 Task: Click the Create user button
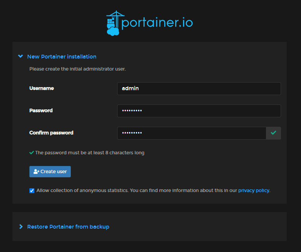(50, 172)
